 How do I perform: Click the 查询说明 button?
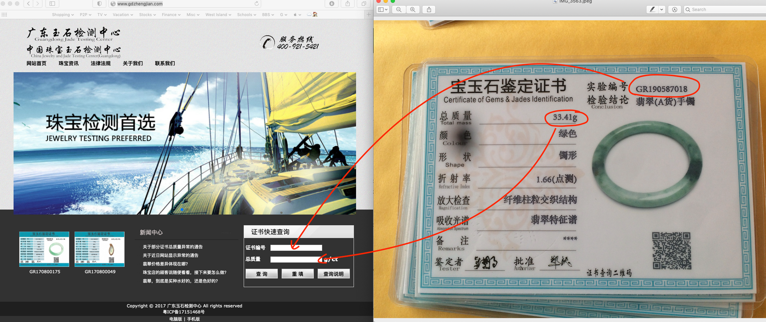[333, 274]
